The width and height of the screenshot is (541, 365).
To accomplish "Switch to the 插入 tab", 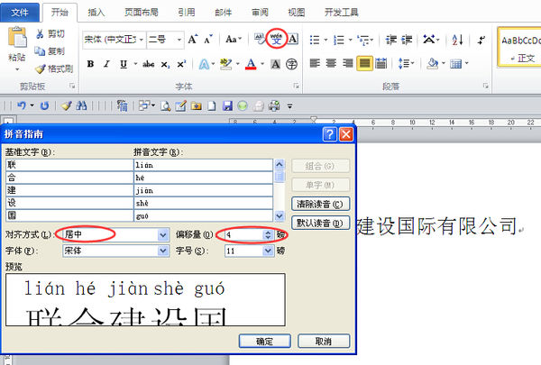I will (96, 13).
